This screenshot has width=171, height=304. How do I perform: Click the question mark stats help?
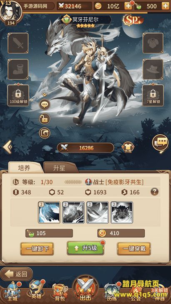154,192
